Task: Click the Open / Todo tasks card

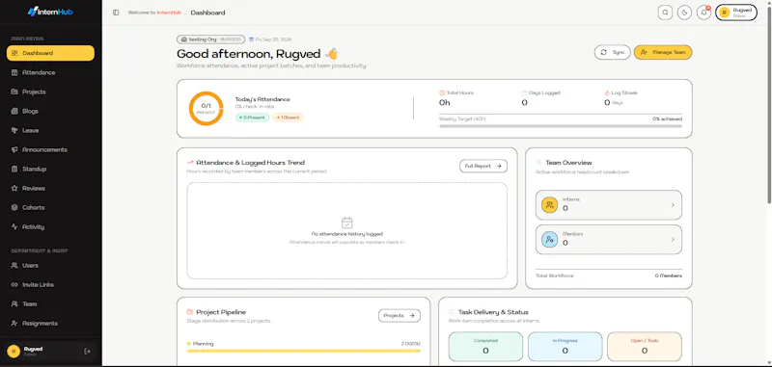Action: (x=645, y=347)
